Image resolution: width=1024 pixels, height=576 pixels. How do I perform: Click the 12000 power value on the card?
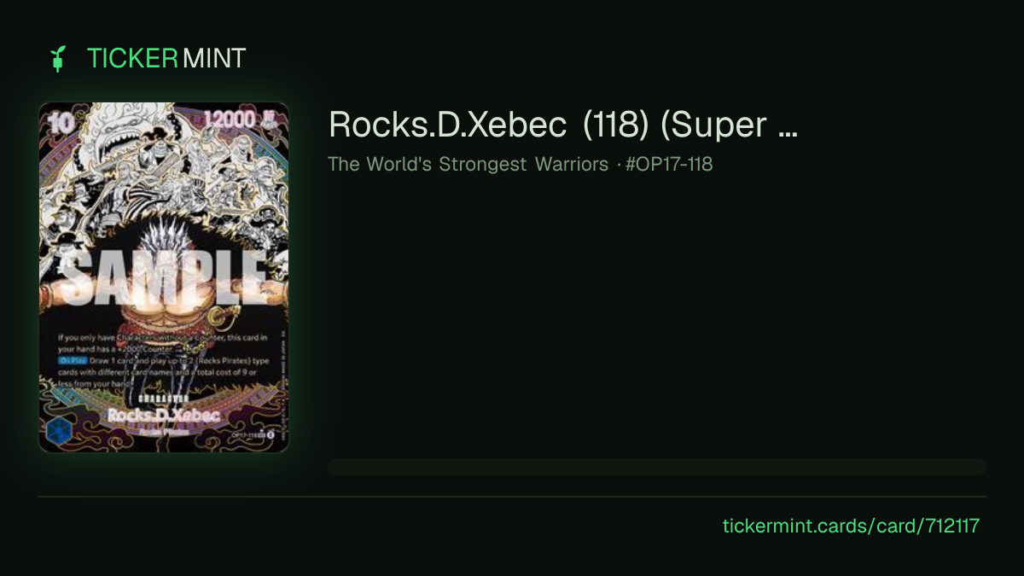click(229, 119)
